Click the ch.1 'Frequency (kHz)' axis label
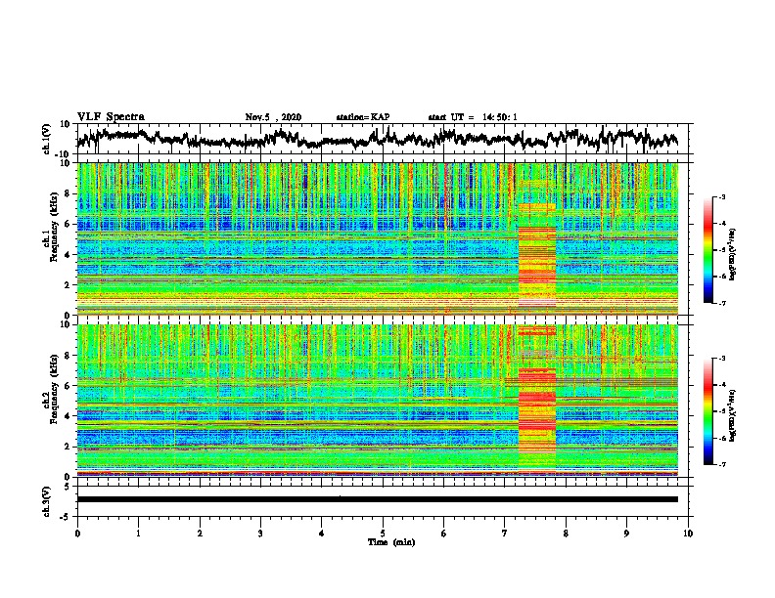Image resolution: width=775 pixels, height=598 pixels. tap(54, 227)
